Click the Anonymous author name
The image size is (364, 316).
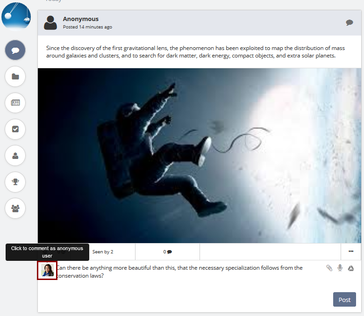tap(80, 19)
